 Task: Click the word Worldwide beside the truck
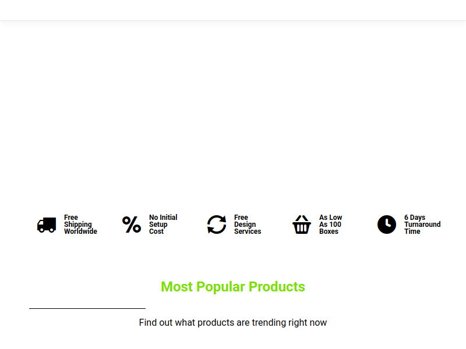coord(80,232)
